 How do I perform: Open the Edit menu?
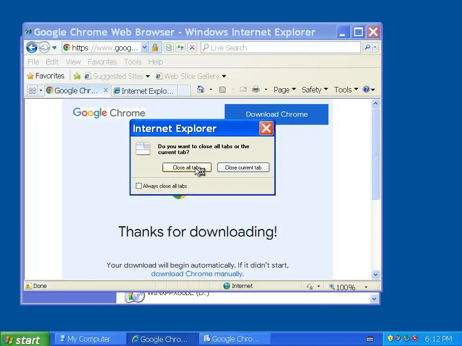pyautogui.click(x=52, y=62)
